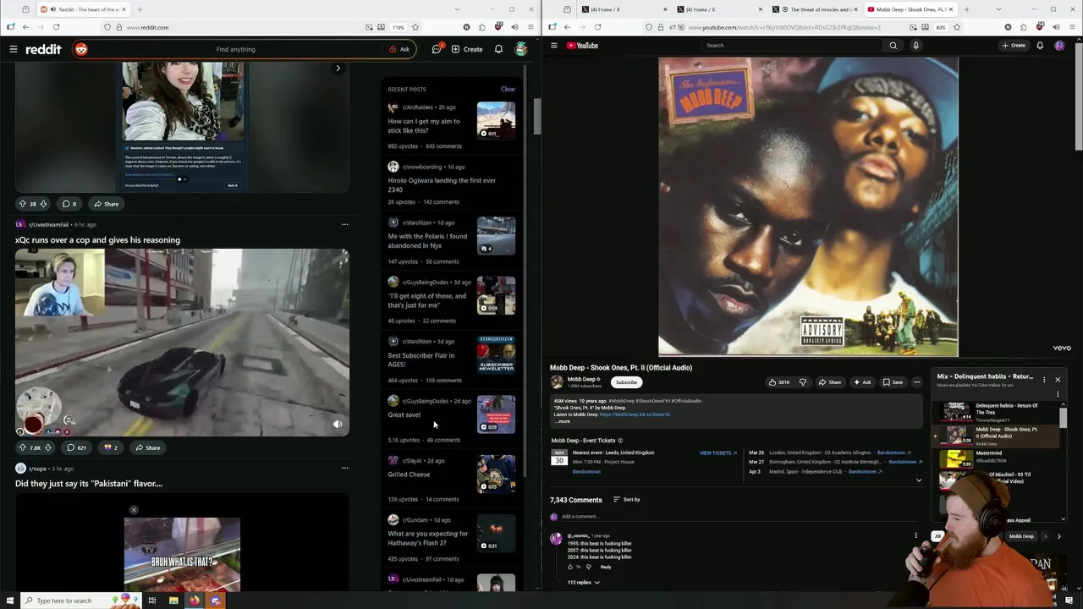Image resolution: width=1083 pixels, height=609 pixels.
Task: Give award on the xQc post
Action: coord(111,447)
